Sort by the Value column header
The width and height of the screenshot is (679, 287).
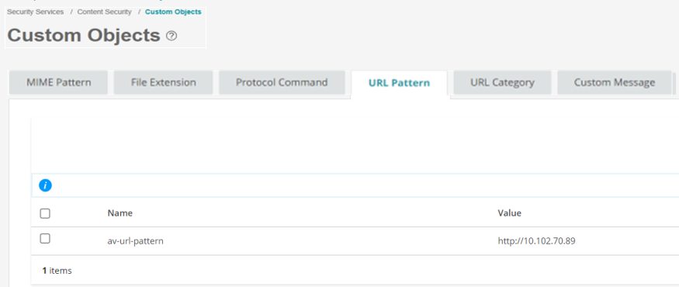click(x=510, y=213)
